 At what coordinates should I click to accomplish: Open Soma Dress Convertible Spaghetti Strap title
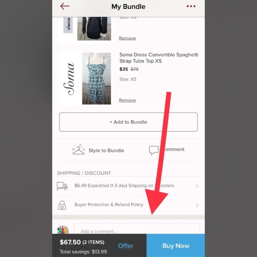click(159, 58)
